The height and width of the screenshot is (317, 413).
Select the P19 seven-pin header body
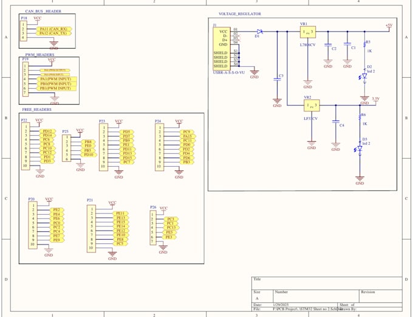(x=26, y=79)
